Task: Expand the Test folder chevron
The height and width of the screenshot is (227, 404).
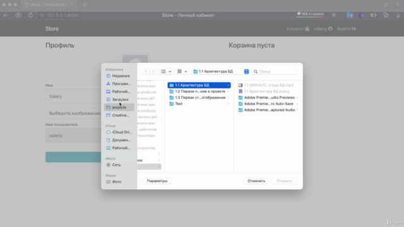Action: 229,103
